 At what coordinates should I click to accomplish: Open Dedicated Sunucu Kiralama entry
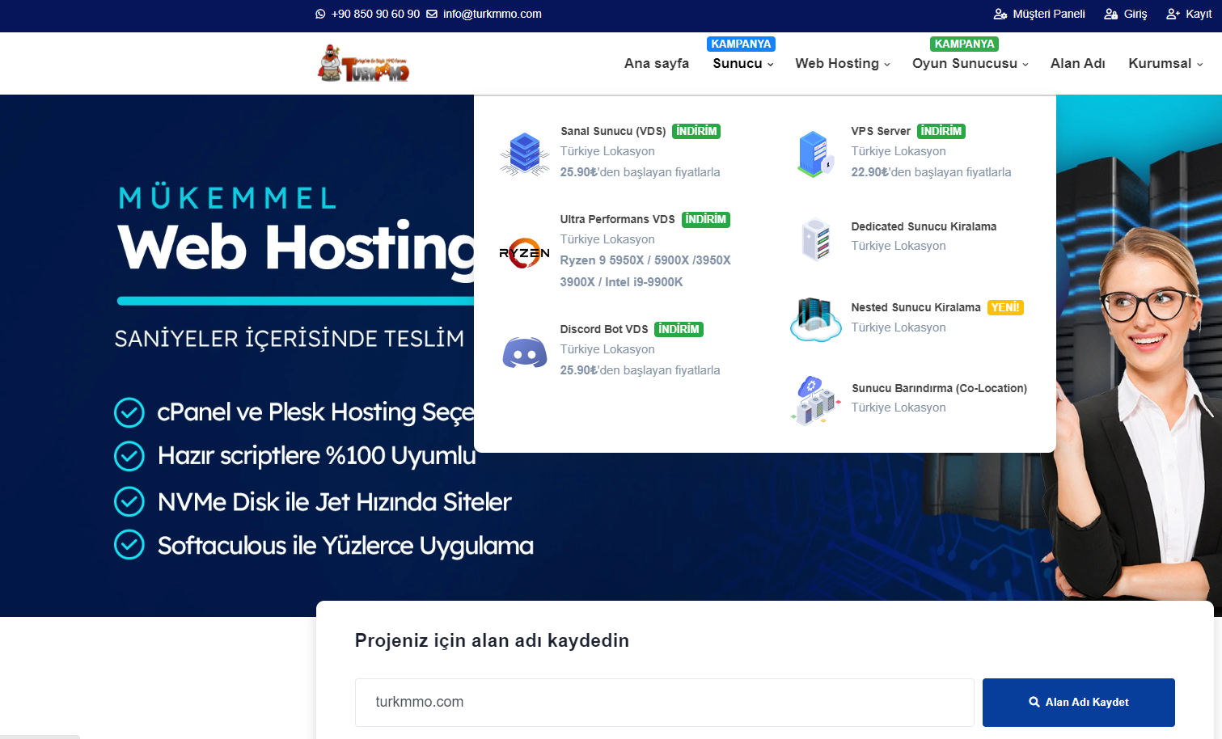click(x=924, y=226)
